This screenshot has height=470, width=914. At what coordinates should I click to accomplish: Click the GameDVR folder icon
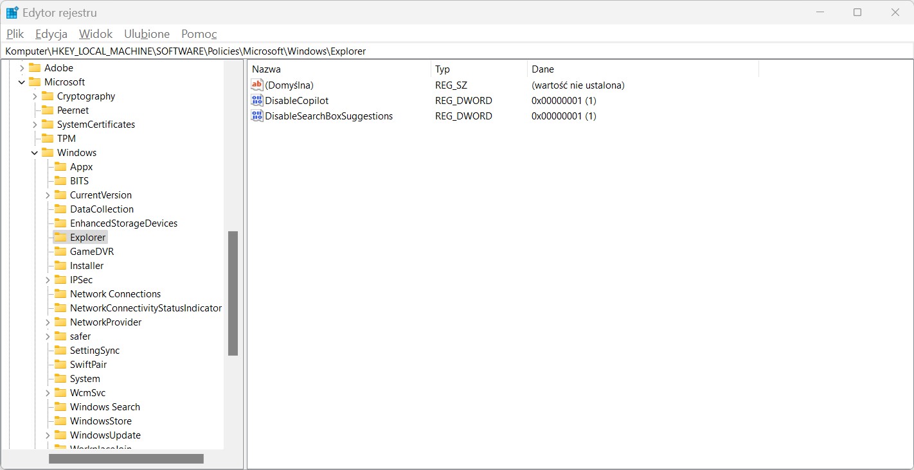(x=60, y=252)
